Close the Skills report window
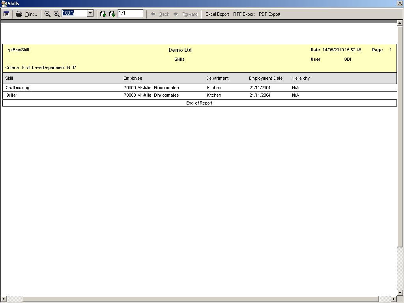The height and width of the screenshot is (303, 404). [400, 3]
